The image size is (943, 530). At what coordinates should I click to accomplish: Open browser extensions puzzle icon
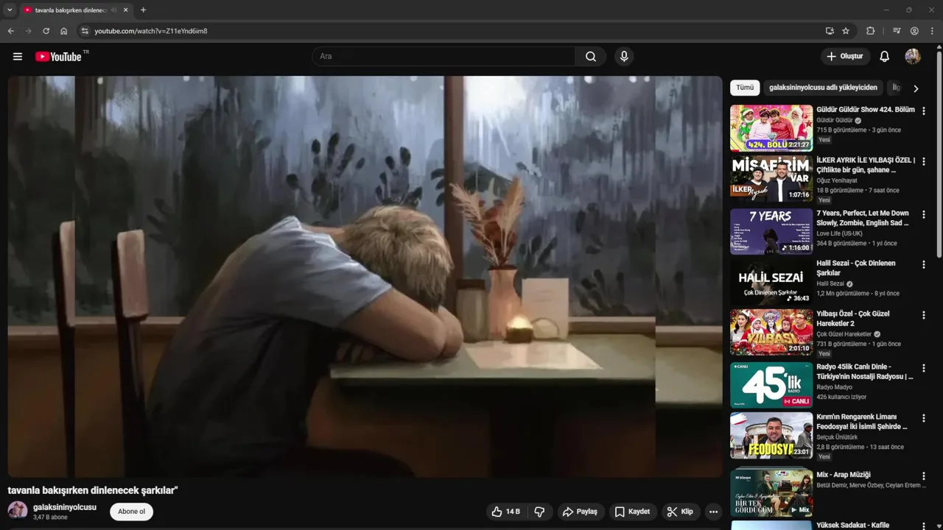pos(871,31)
